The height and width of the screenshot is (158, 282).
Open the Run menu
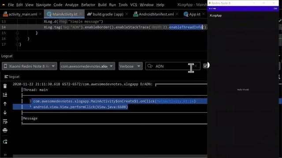[x=112, y=5]
